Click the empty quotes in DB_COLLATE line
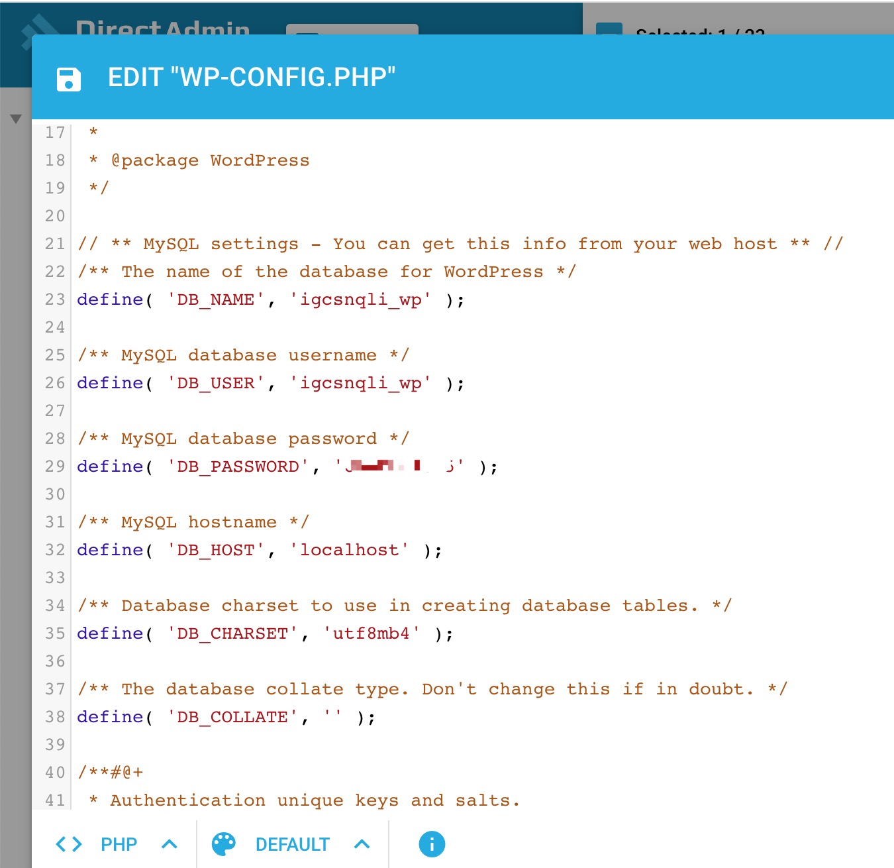894x868 pixels. pyautogui.click(x=332, y=717)
